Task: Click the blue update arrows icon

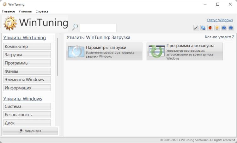Action: coord(203,28)
